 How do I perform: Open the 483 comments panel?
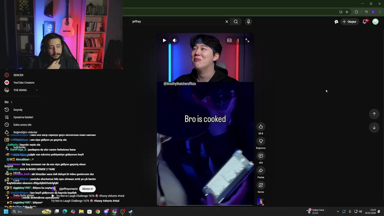point(261,156)
